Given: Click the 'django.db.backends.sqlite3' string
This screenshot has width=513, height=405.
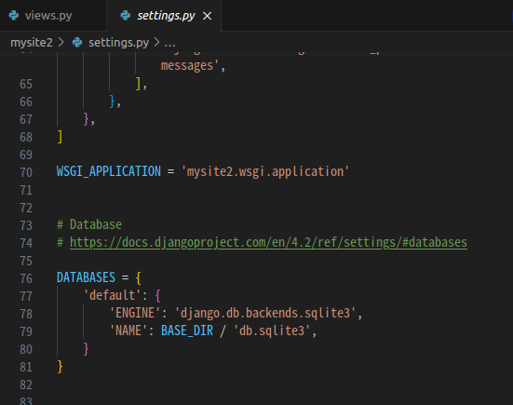Looking at the screenshot, I should tap(265, 313).
